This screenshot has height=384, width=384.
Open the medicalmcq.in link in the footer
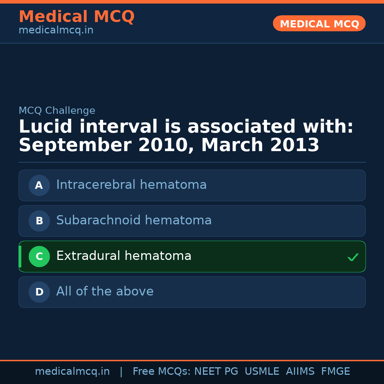pyautogui.click(x=72, y=372)
